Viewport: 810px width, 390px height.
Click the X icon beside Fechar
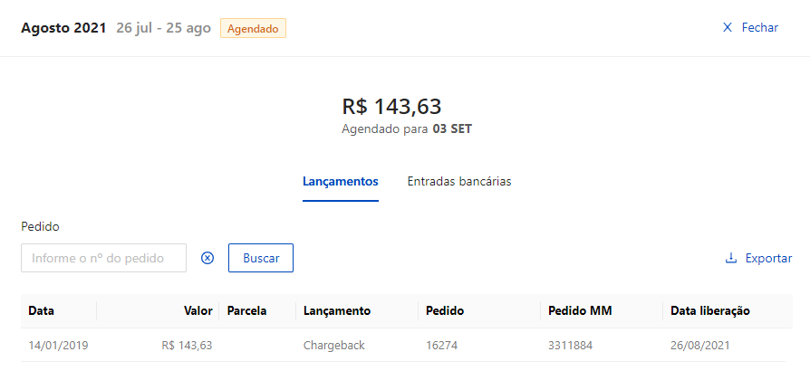coord(727,28)
